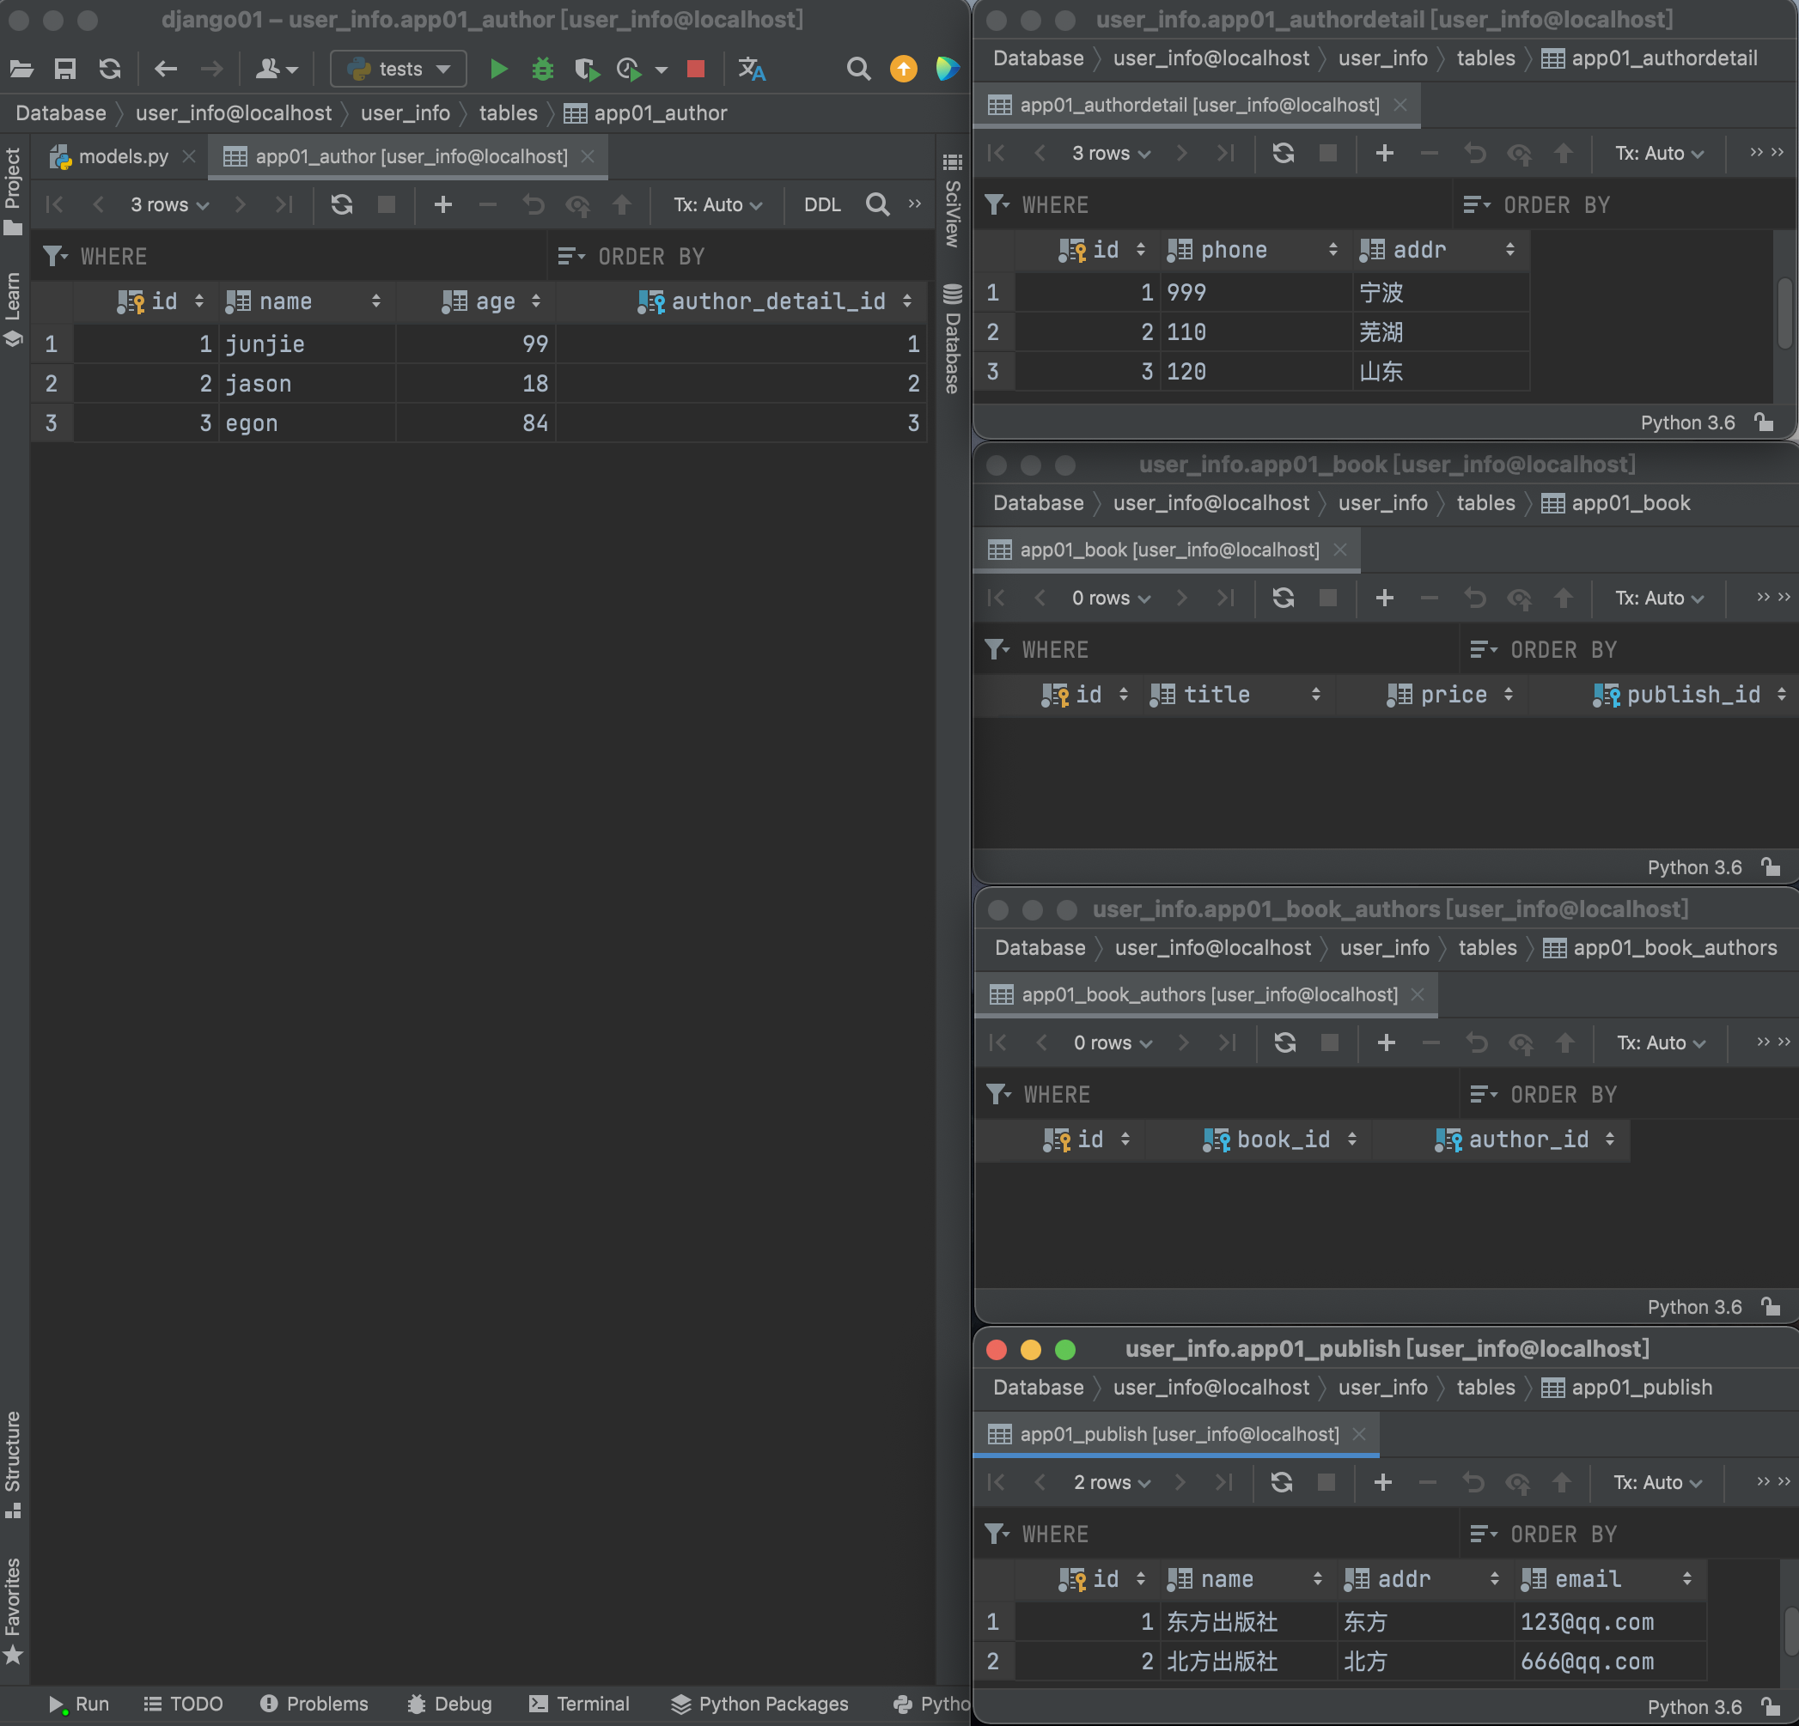Screen dimensions: 1799x1726
Task: Reload app01_author table data
Action: [x=341, y=204]
